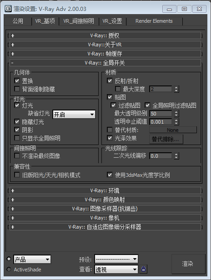211x280 pixels.
Task: Select the 产品 render mode radio button
Action: 9,259
